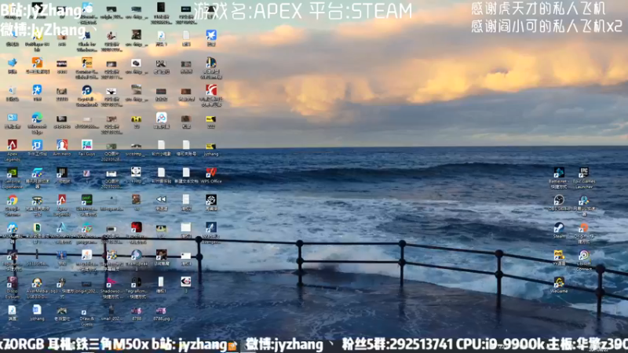Viewport: 628px width, 353px height.
Task: Select the Apex Legends shortcut beside the green prof icon
Action: pyautogui.click(x=62, y=201)
